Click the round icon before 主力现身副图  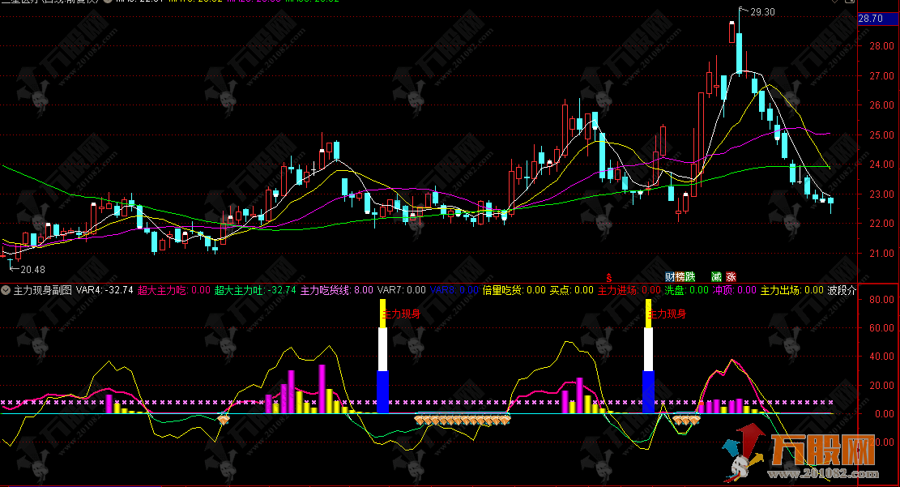point(6,289)
